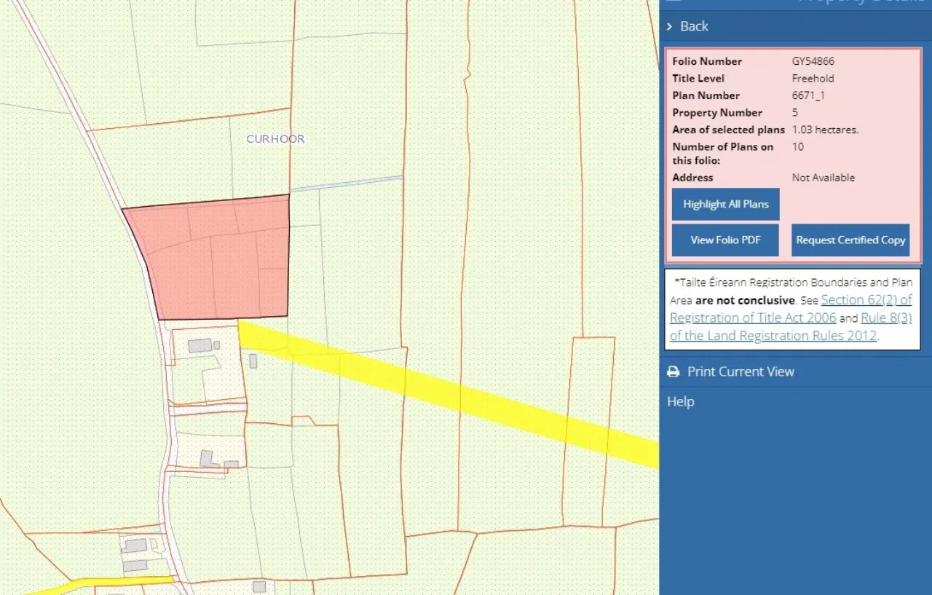Click the folio number GY54866 value

point(813,61)
